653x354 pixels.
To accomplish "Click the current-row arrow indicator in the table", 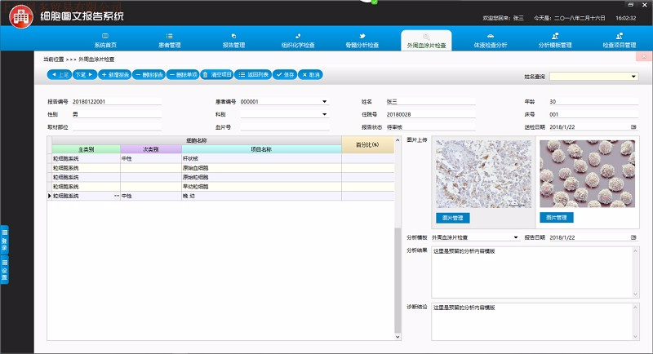I will tap(50, 196).
